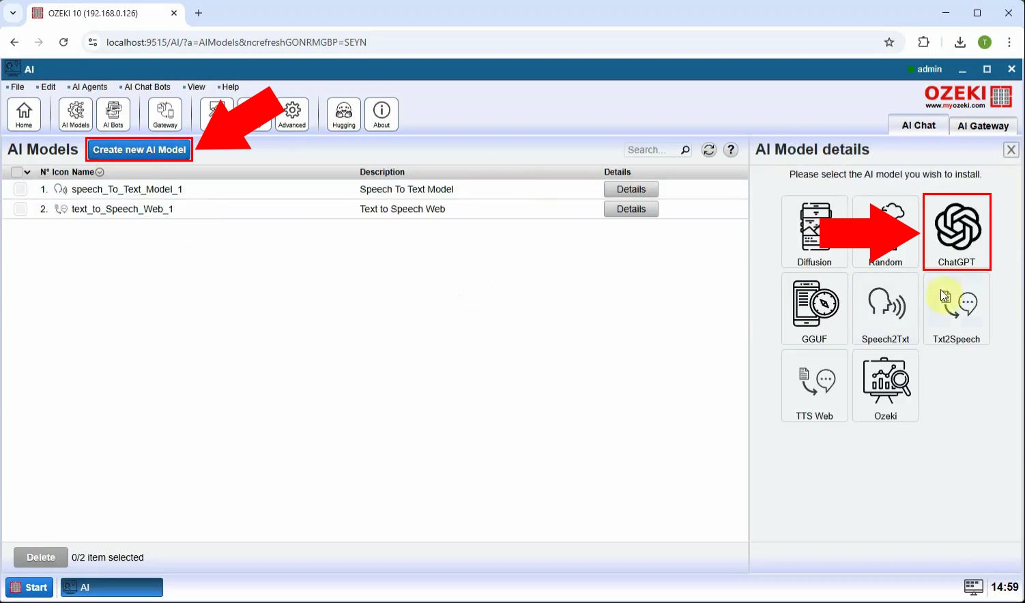
Task: Reload the browser page
Action: point(63,42)
